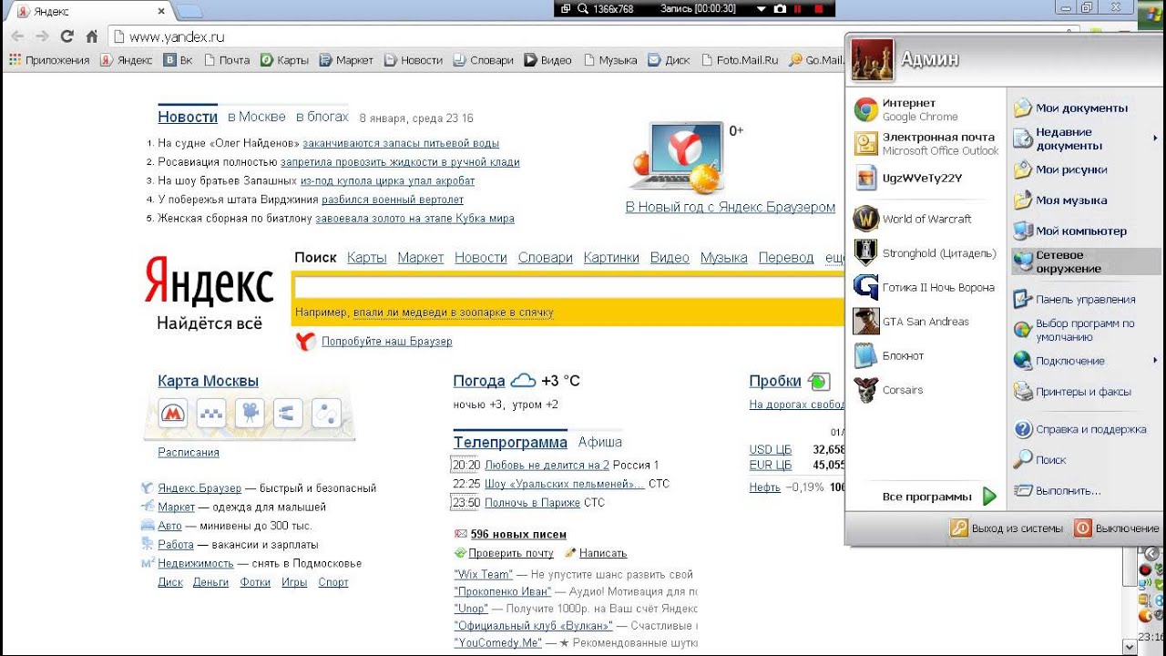Open Панель управления
This screenshot has width=1166, height=656.
click(1086, 300)
